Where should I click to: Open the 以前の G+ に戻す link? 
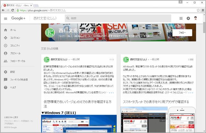(11, 117)
